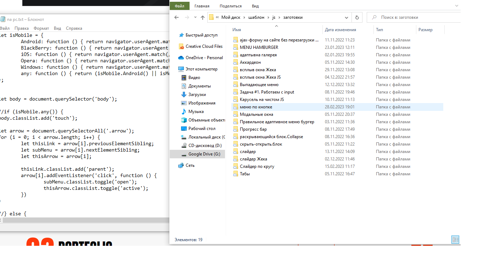The image size is (484, 272).
Task: Open Видео folder icon in sidebar
Action: (x=184, y=78)
